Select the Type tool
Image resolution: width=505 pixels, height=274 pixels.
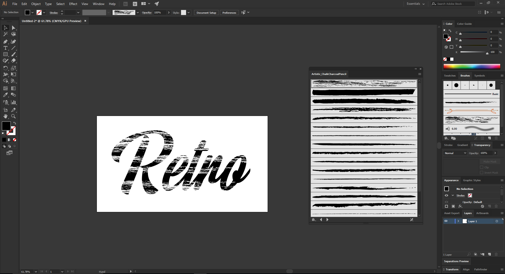(5, 48)
